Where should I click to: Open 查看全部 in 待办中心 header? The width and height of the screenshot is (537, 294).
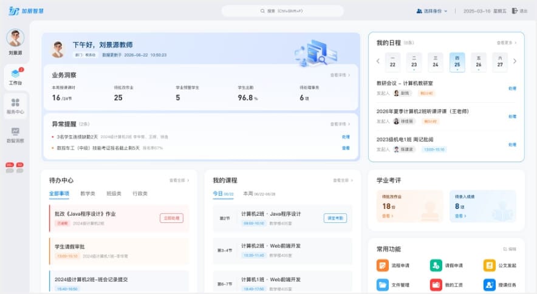pyautogui.click(x=179, y=180)
